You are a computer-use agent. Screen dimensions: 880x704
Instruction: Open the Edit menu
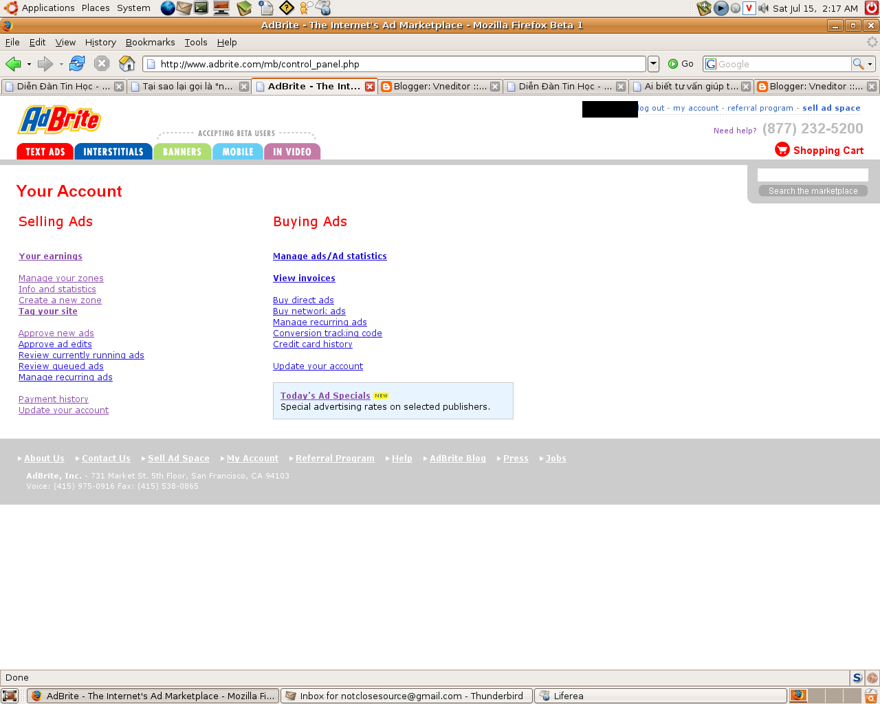(x=37, y=42)
